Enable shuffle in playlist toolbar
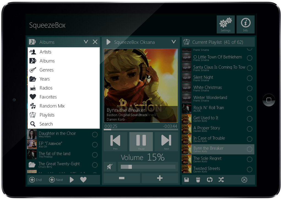Viewport: 282px width, 200px height. coord(221,180)
